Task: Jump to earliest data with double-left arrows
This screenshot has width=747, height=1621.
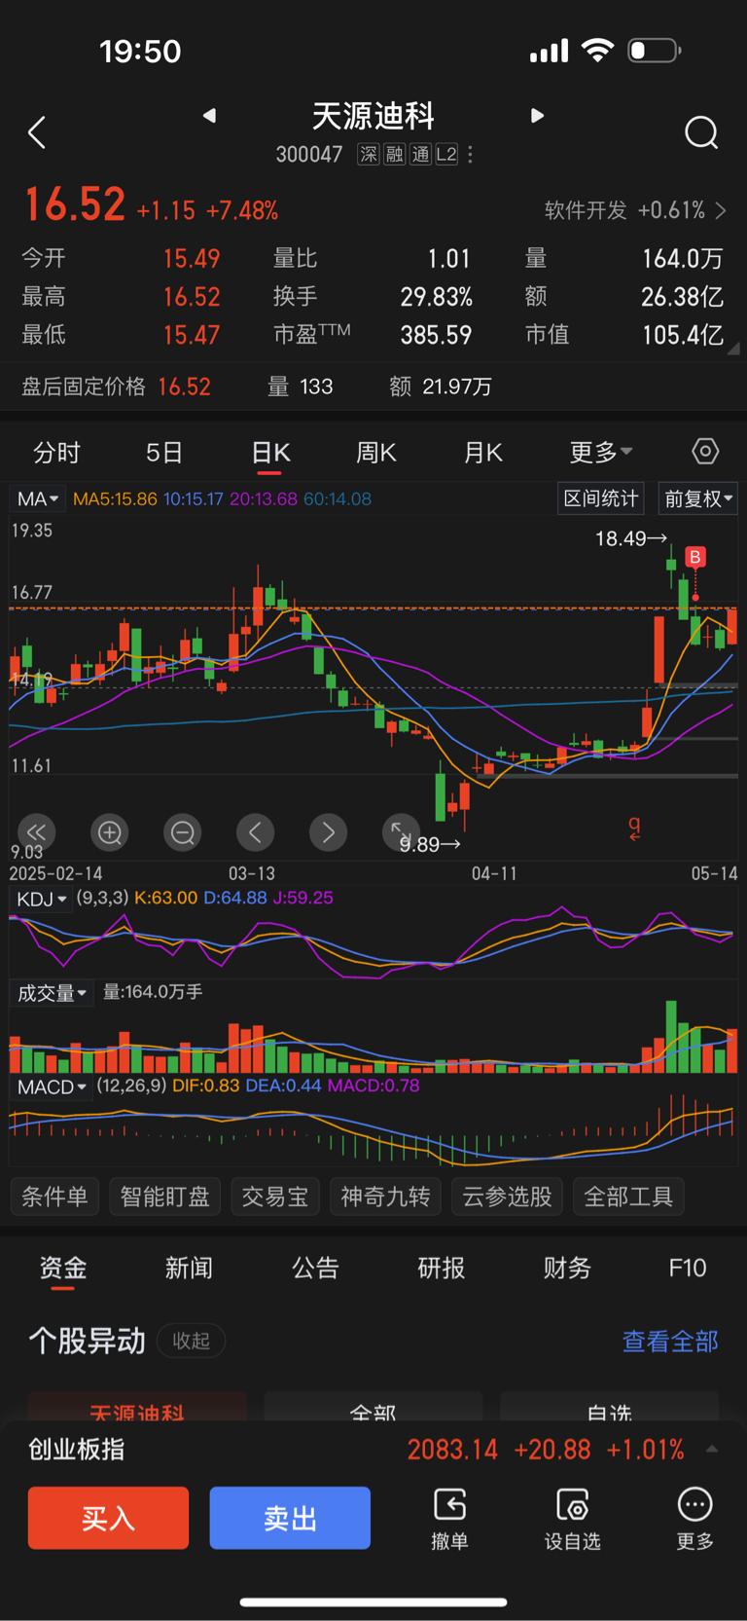Action: click(x=36, y=832)
